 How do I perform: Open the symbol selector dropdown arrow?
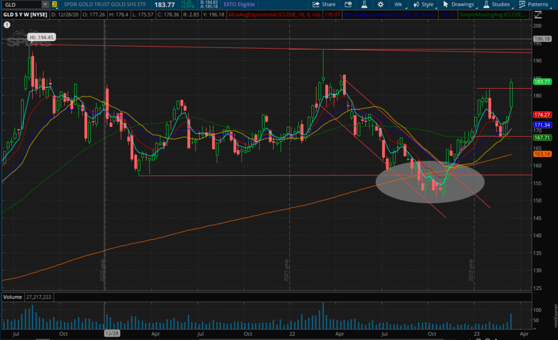pos(45,4)
